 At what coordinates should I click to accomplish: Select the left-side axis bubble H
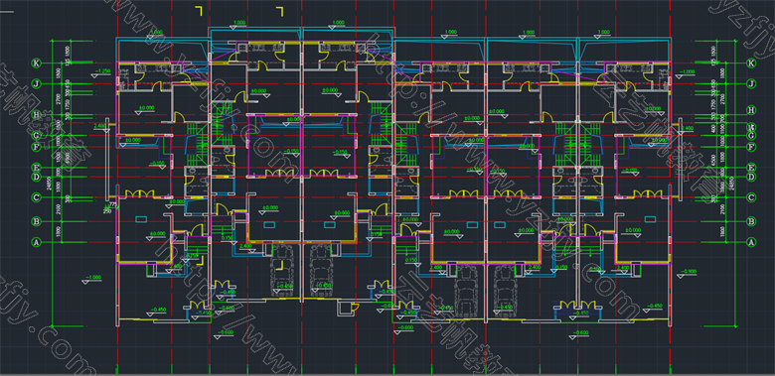coord(36,115)
